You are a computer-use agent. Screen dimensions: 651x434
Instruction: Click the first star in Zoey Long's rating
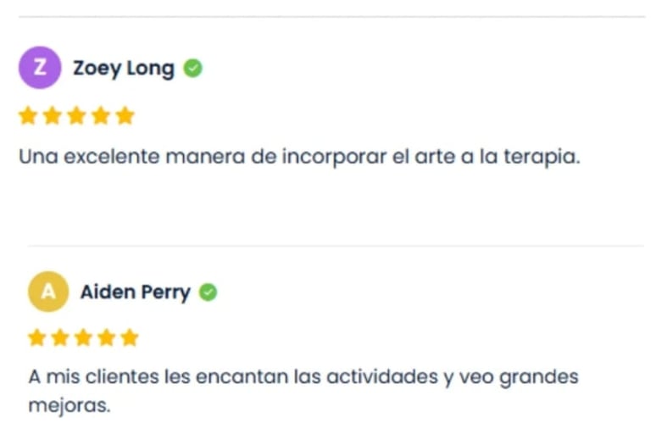tap(28, 115)
